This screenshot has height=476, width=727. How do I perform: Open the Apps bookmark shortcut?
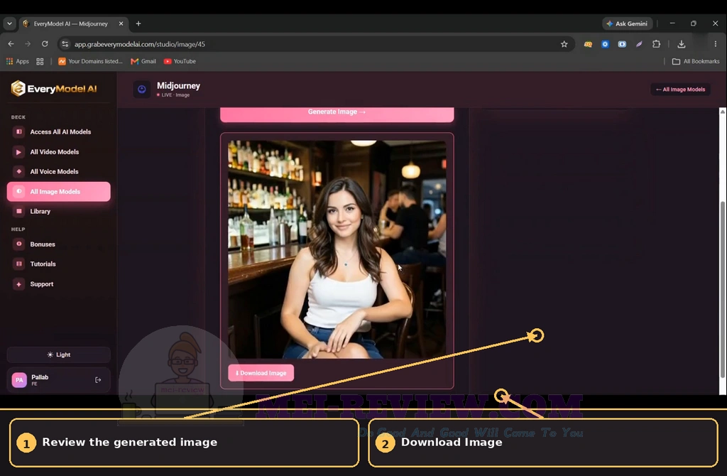pyautogui.click(x=18, y=61)
